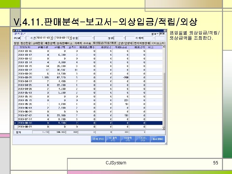Click the 판매수량 column header

click(x=41, y=47)
